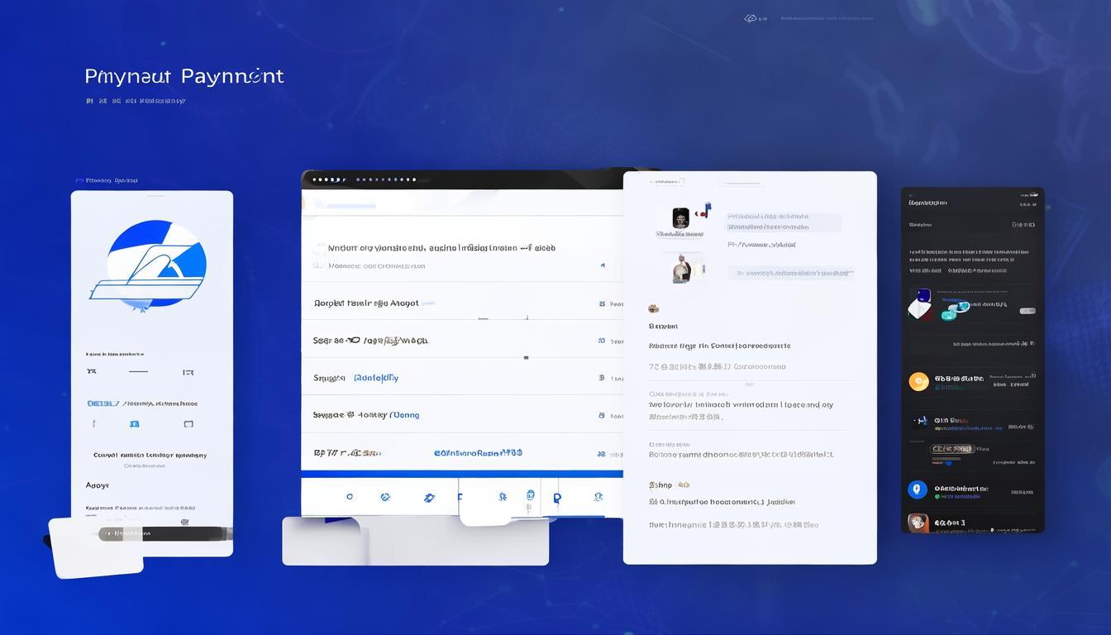
Task: Toggle the gray pill switch beside product image
Action: pyautogui.click(x=1027, y=311)
